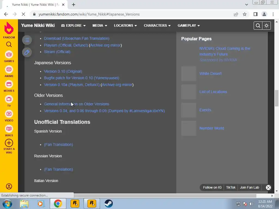Open Archive.org mirror link beside Version 0.10a
The image size is (279, 209).
(117, 85)
